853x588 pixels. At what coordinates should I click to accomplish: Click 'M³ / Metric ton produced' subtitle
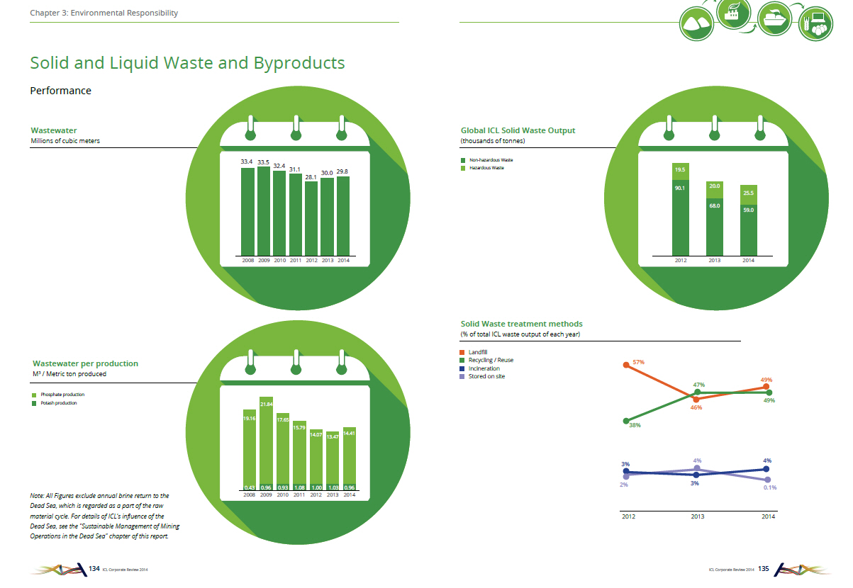pyautogui.click(x=68, y=374)
